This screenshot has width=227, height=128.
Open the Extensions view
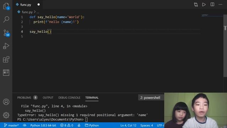click(x=6, y=59)
